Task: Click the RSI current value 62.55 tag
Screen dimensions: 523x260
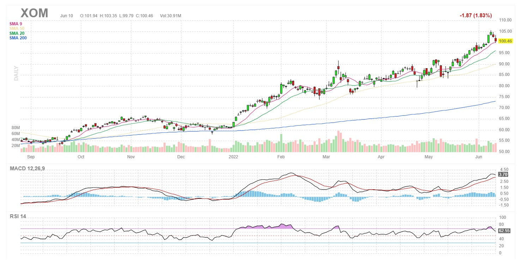Action: point(504,231)
